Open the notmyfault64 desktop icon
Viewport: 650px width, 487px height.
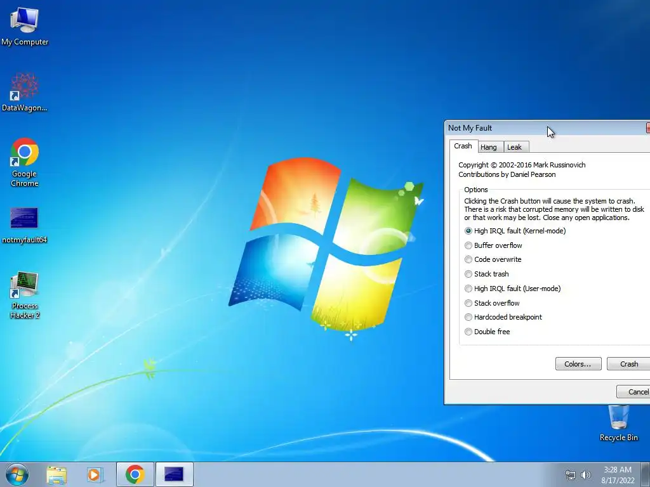click(x=25, y=225)
